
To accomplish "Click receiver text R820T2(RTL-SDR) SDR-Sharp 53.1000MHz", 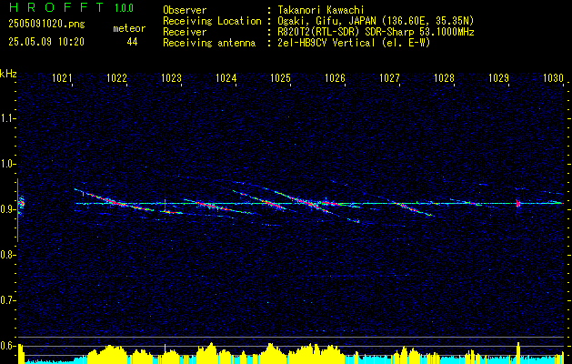I will tap(376, 32).
